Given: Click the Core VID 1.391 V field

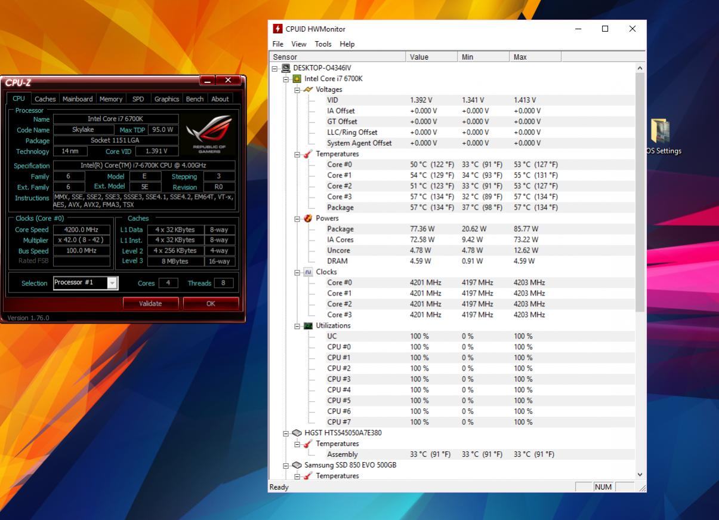Looking at the screenshot, I should (157, 152).
